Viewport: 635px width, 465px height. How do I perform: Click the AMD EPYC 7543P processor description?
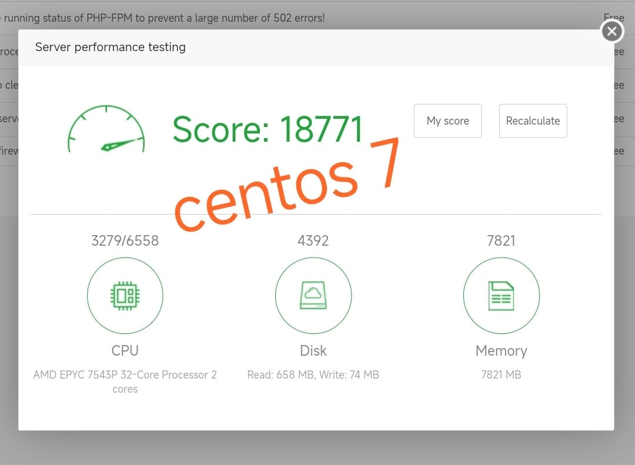tap(125, 382)
